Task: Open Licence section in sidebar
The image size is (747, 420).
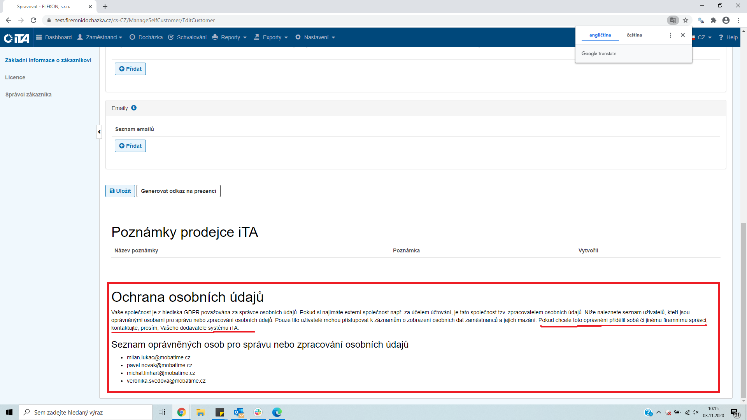Action: [15, 77]
